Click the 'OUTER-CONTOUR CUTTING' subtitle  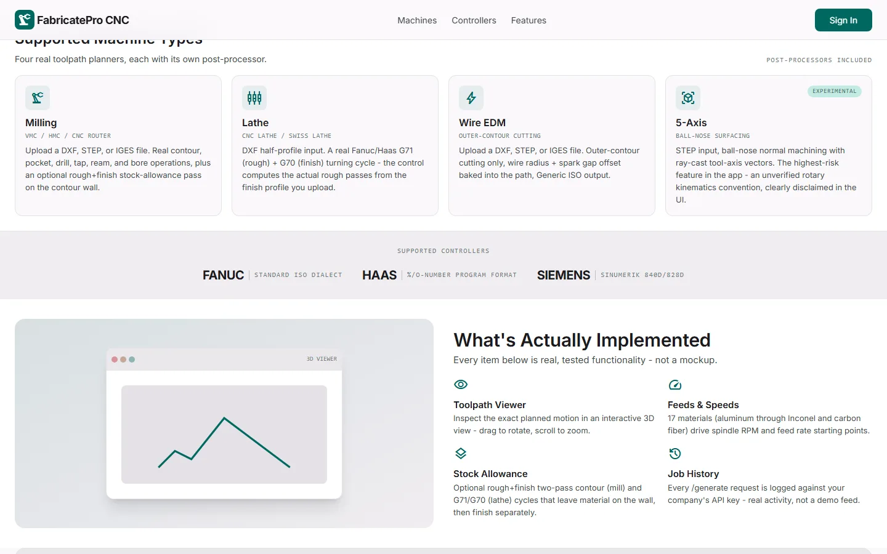tap(500, 136)
